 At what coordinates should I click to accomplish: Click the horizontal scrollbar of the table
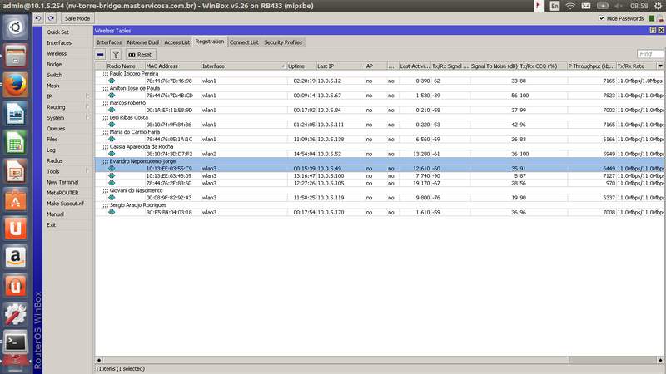(335, 360)
